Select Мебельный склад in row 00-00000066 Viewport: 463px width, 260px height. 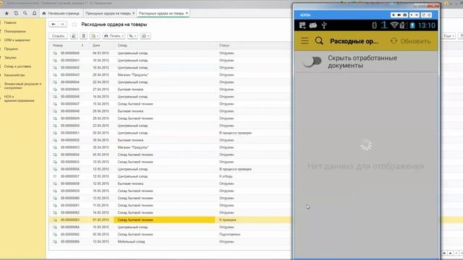tap(131, 242)
